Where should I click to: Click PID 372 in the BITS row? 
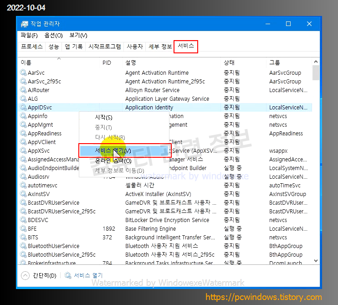pyautogui.click(x=107, y=237)
